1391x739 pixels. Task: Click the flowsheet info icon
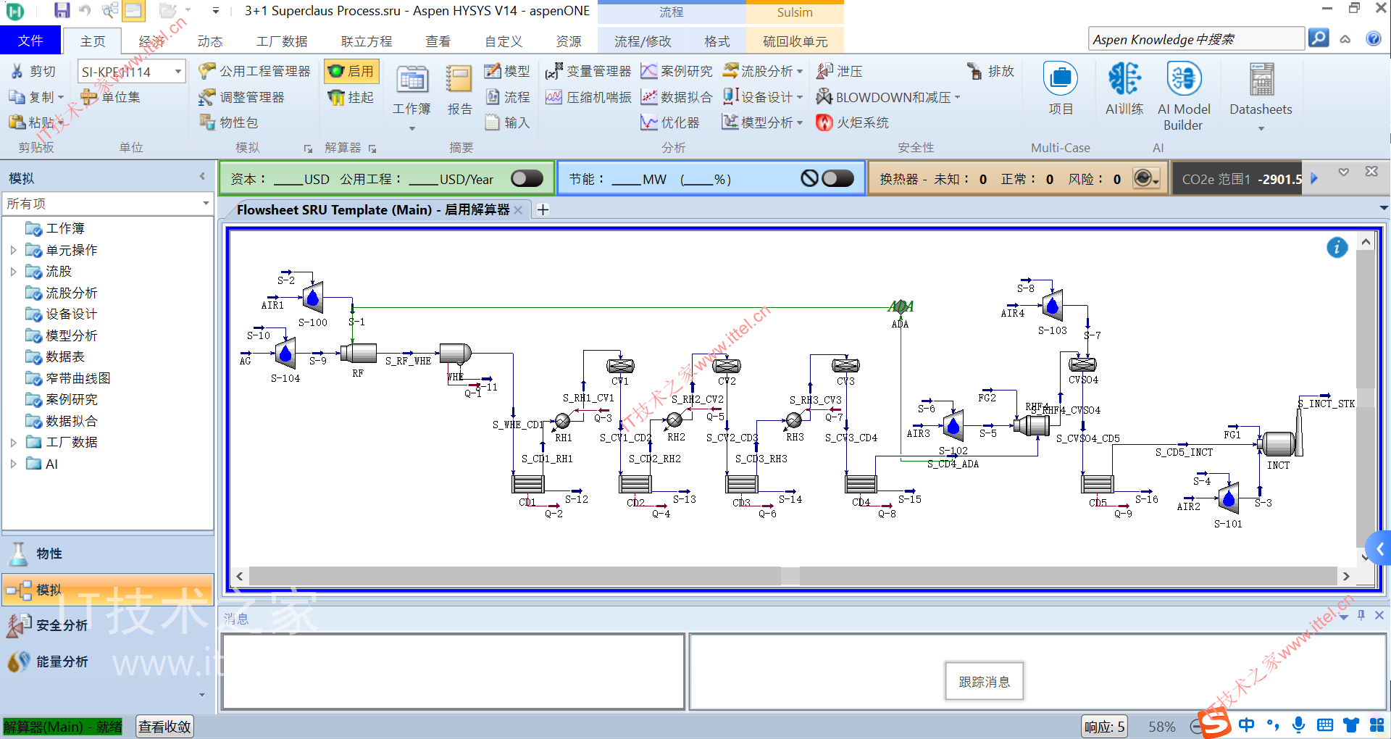[x=1337, y=248]
